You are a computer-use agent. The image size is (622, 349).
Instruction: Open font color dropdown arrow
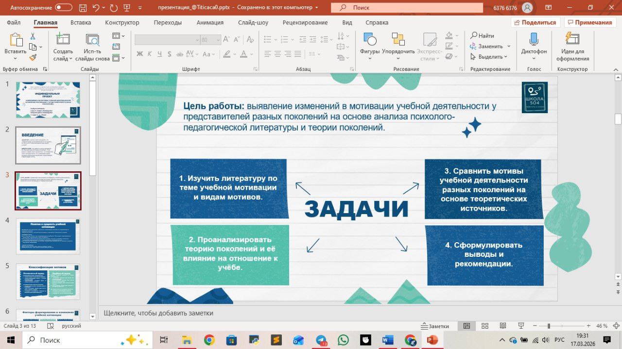252,54
